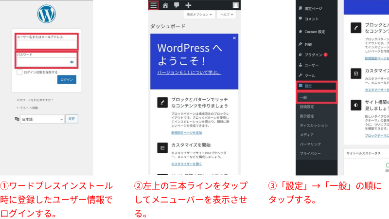Expand the ヘルプ dropdown
The height and width of the screenshot is (219, 389).
(227, 15)
